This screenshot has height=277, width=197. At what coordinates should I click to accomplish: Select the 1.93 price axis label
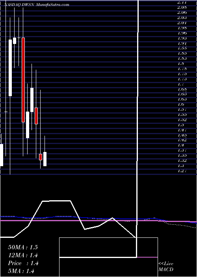[182, 38]
